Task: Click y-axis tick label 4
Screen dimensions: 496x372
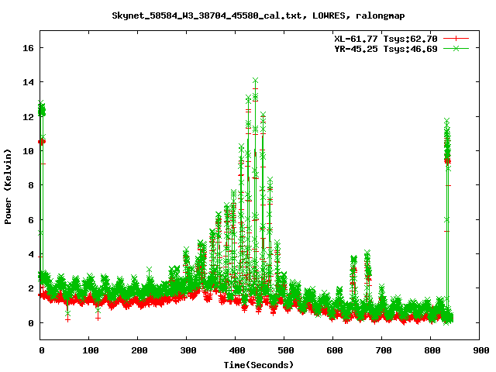Action: pyautogui.click(x=31, y=254)
